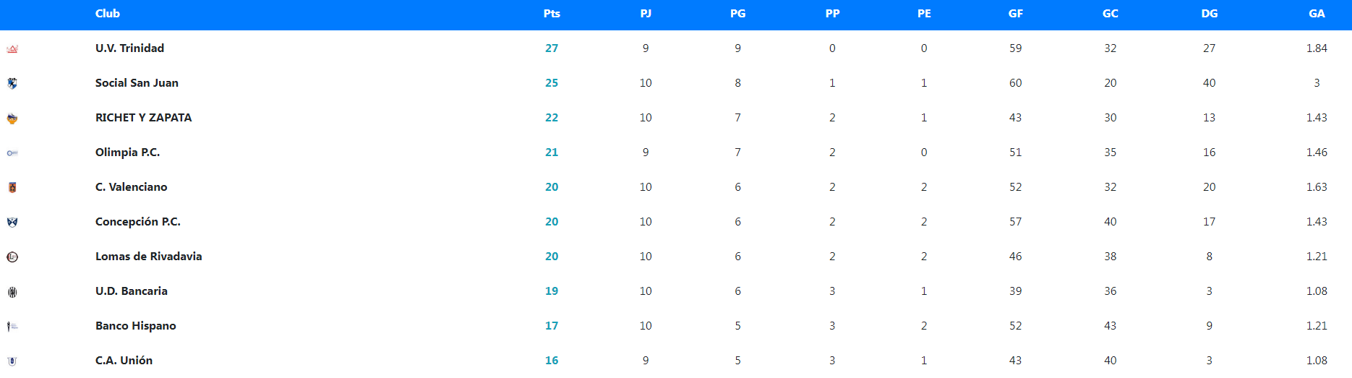Sort table by Pts column header
The image size is (1352, 378).
(x=552, y=14)
